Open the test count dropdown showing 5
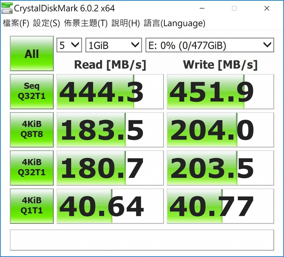This screenshot has height=257, width=284. 69,45
